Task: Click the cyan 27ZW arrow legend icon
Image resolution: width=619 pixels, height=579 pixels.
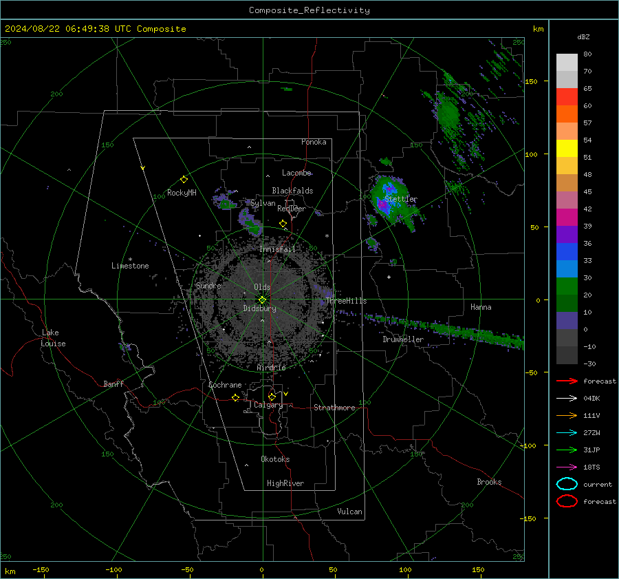Action: 567,433
